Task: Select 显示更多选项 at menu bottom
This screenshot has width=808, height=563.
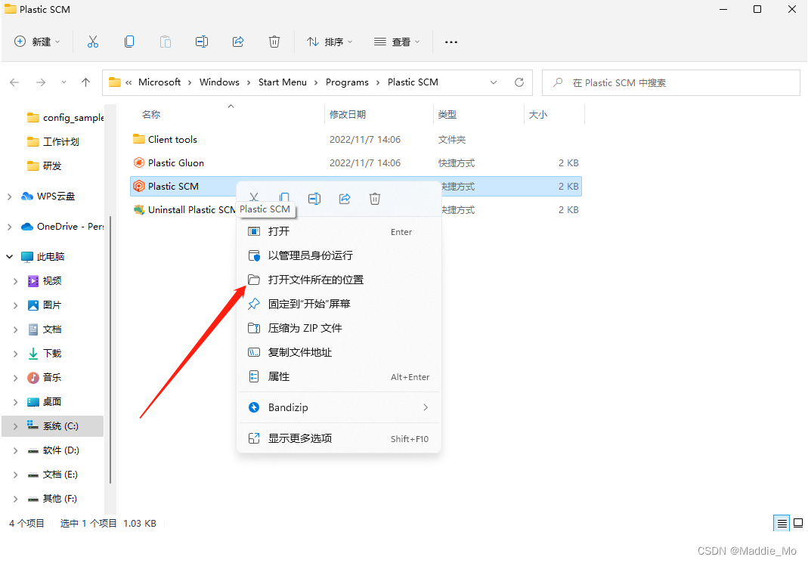Action: pyautogui.click(x=339, y=438)
